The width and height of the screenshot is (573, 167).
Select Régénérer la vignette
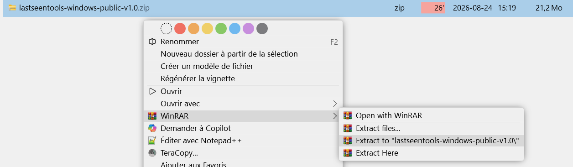click(243, 78)
